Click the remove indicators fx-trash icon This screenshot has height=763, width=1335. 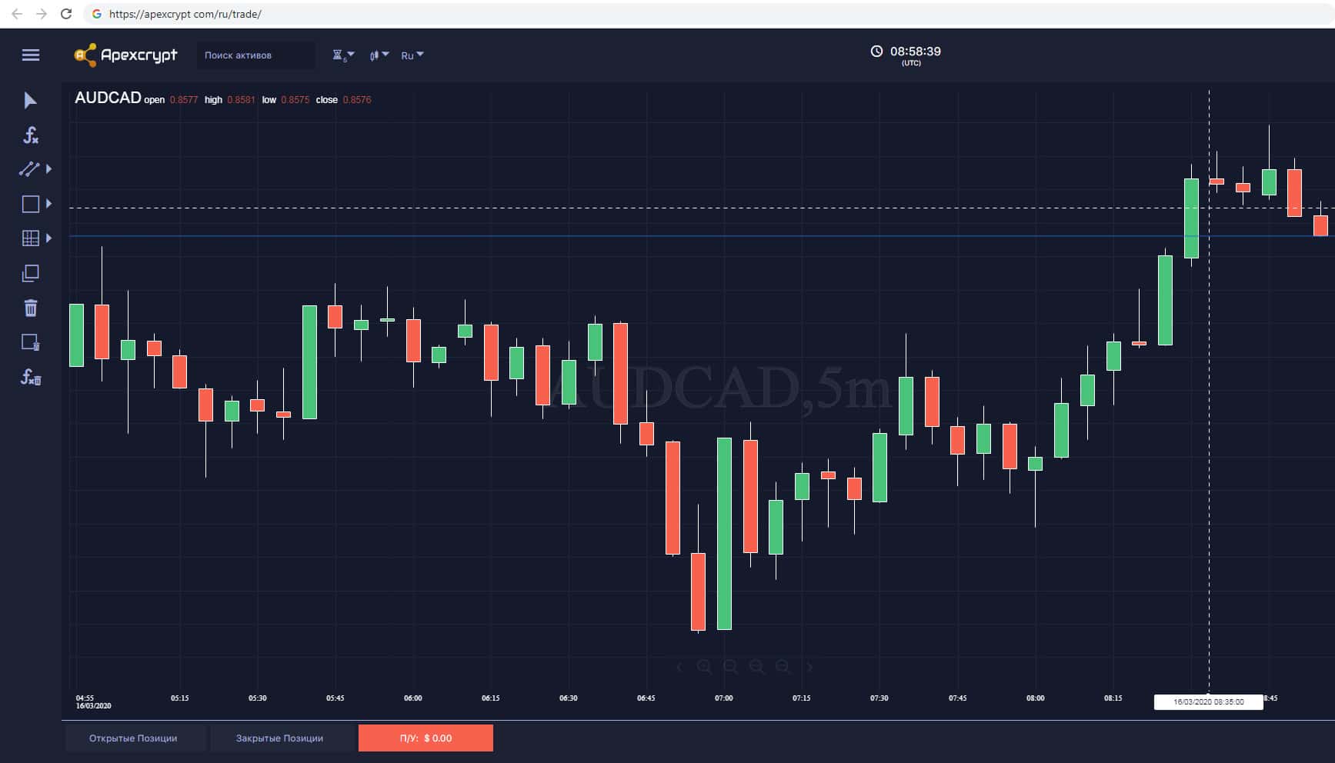[x=30, y=377]
